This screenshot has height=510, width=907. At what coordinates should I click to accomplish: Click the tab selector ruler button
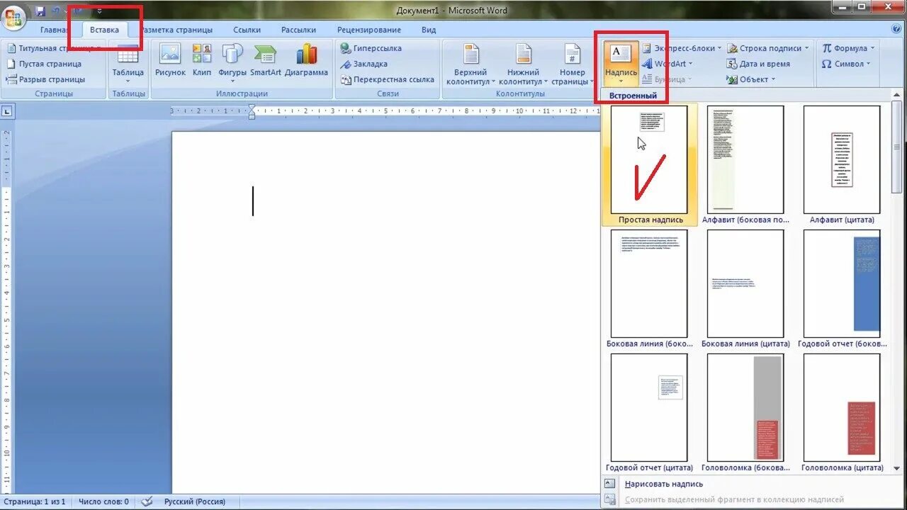click(x=6, y=110)
